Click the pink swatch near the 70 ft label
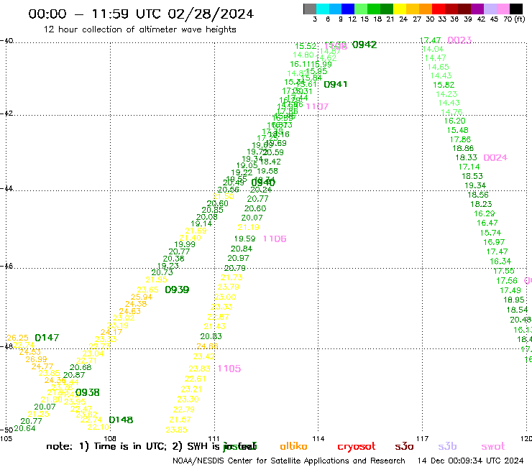Image resolution: width=532 pixels, height=467 pixels. click(x=503, y=9)
